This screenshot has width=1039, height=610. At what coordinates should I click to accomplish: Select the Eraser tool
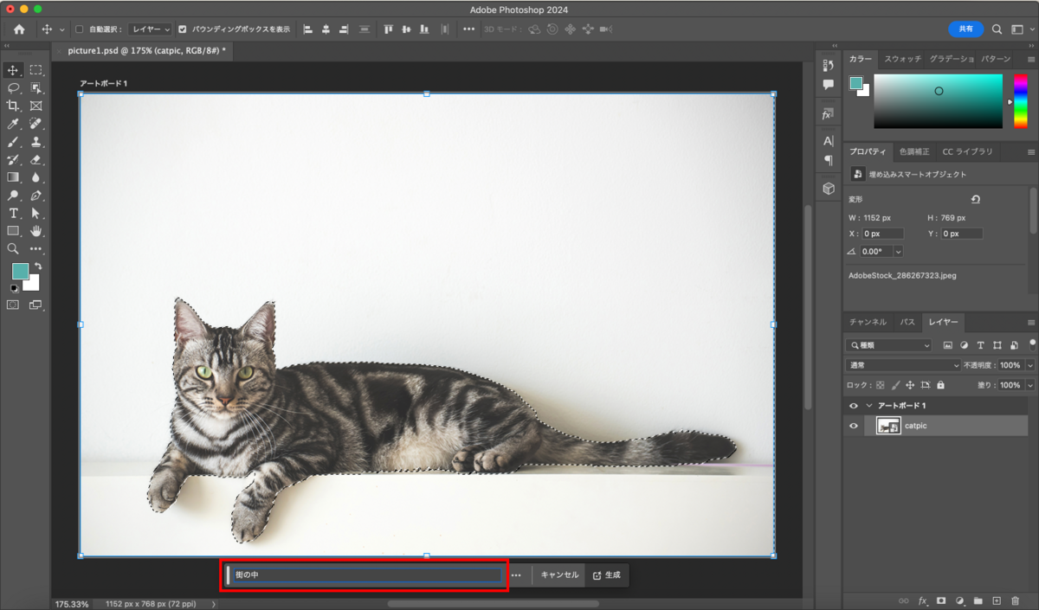[36, 160]
